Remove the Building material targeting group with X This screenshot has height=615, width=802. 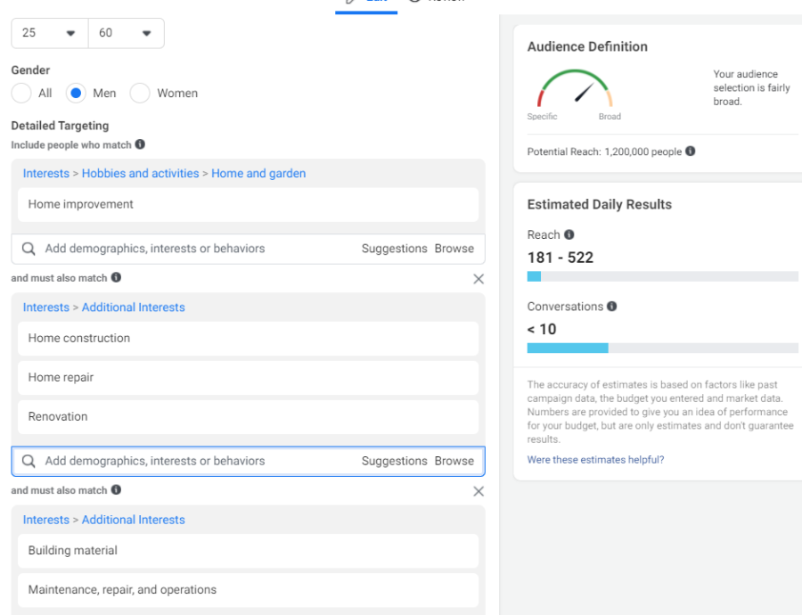coord(479,491)
